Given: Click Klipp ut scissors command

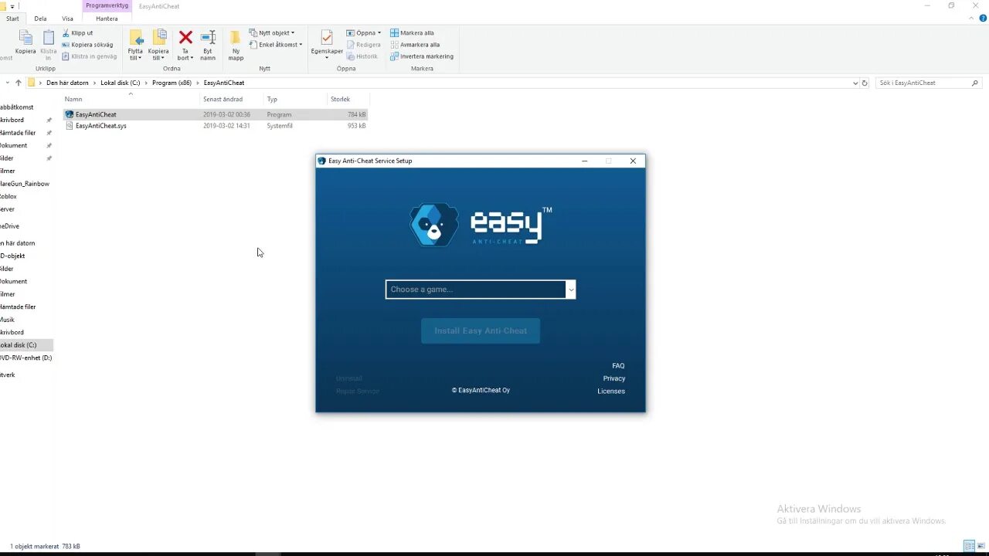Looking at the screenshot, I should (x=77, y=33).
